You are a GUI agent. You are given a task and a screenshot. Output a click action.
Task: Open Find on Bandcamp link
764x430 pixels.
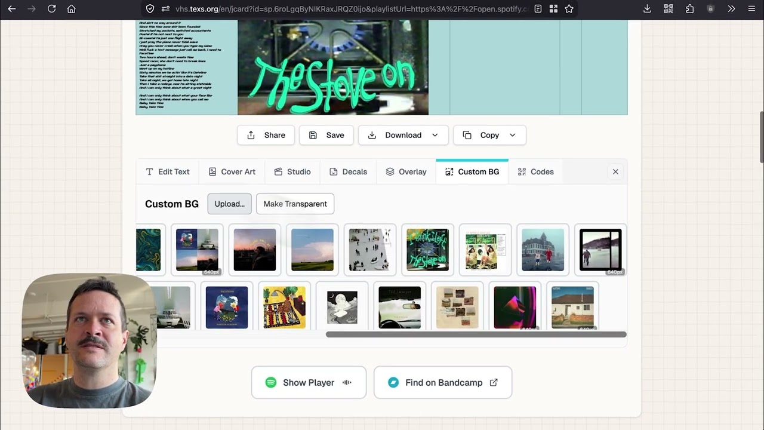[x=442, y=382]
